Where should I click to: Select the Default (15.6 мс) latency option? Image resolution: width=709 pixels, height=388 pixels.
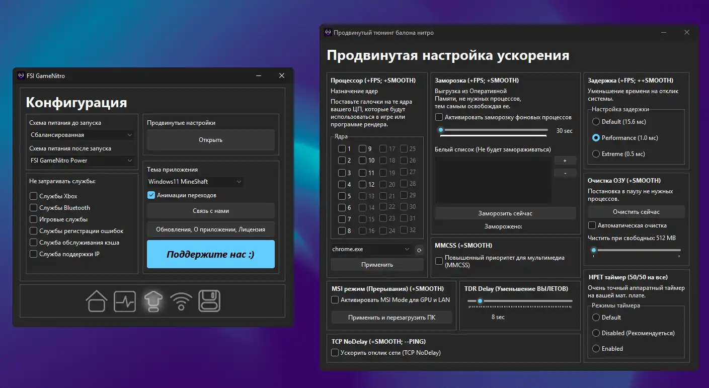coord(596,122)
